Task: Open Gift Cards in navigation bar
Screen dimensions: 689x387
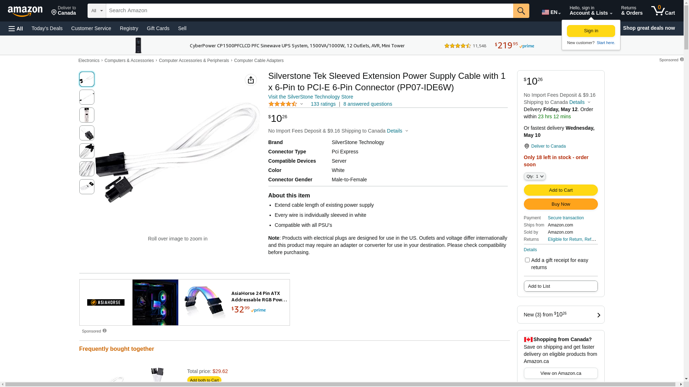Action: (158, 28)
